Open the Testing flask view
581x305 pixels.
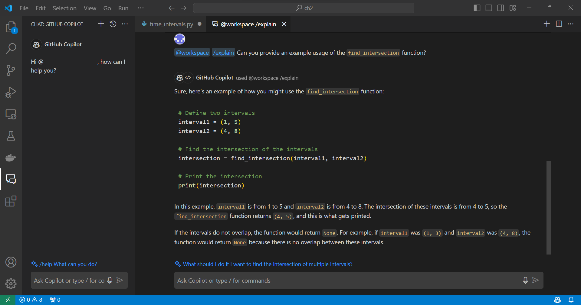(x=11, y=136)
